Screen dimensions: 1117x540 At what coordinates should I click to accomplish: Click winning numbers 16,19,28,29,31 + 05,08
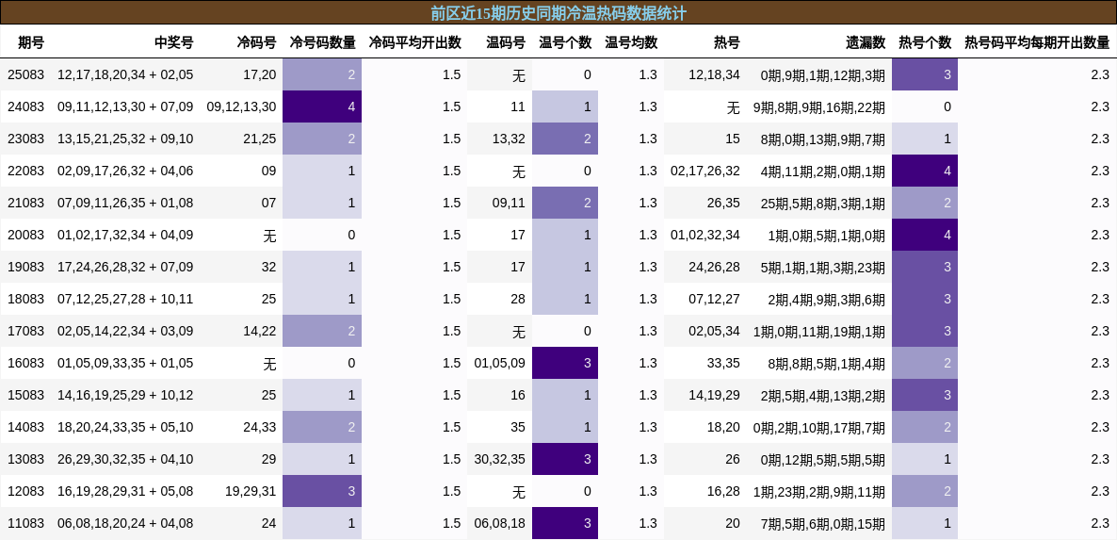pos(125,492)
